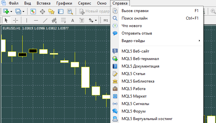Open MQL5 Работа
The image size is (216, 123).
point(157,89)
